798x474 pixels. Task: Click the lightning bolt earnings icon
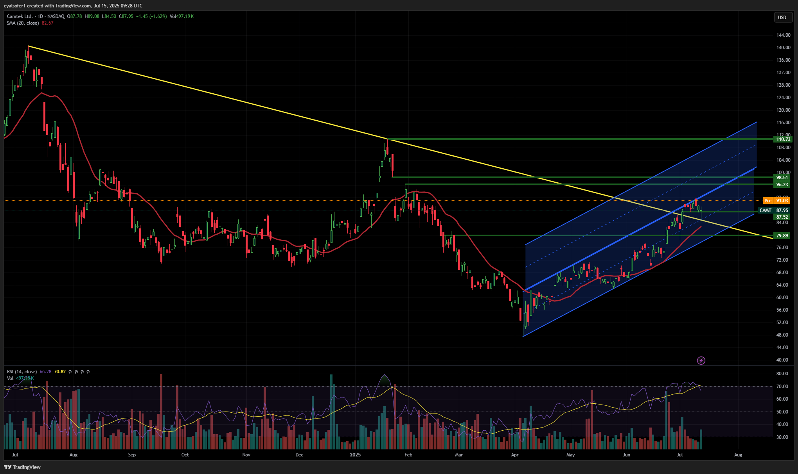701,360
